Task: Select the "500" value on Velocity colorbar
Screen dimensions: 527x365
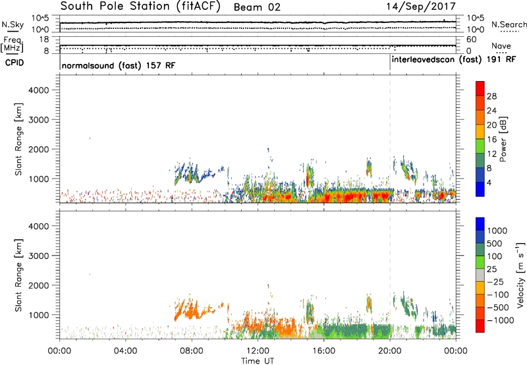Action: 495,243
